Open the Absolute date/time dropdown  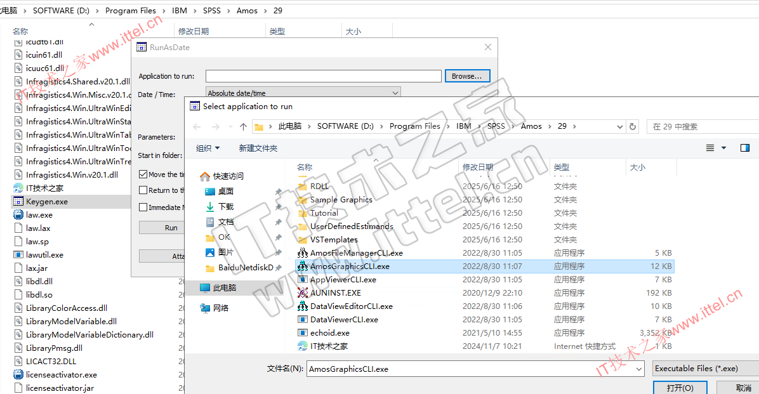tap(303, 93)
